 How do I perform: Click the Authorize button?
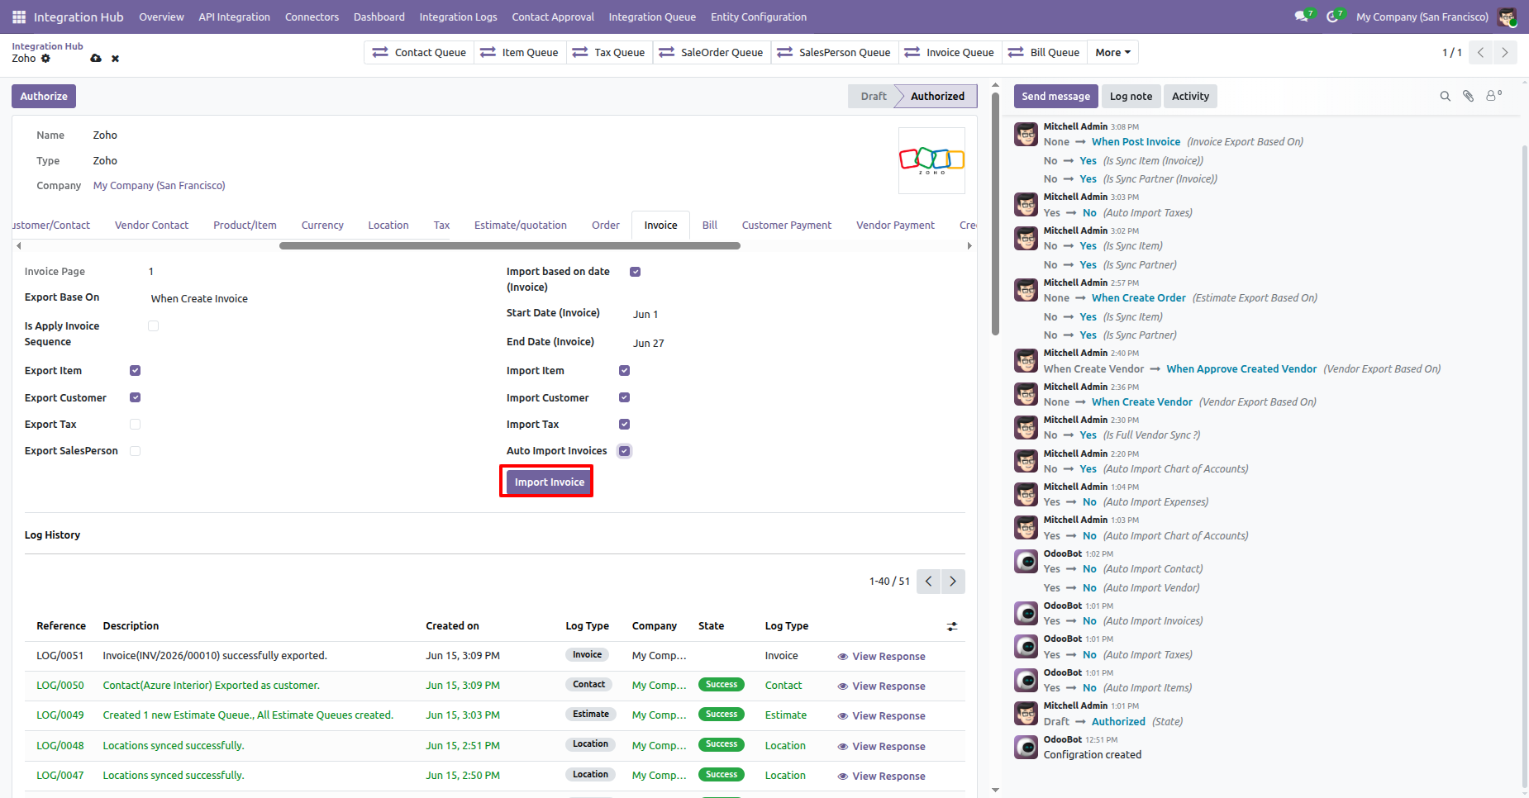pos(44,97)
